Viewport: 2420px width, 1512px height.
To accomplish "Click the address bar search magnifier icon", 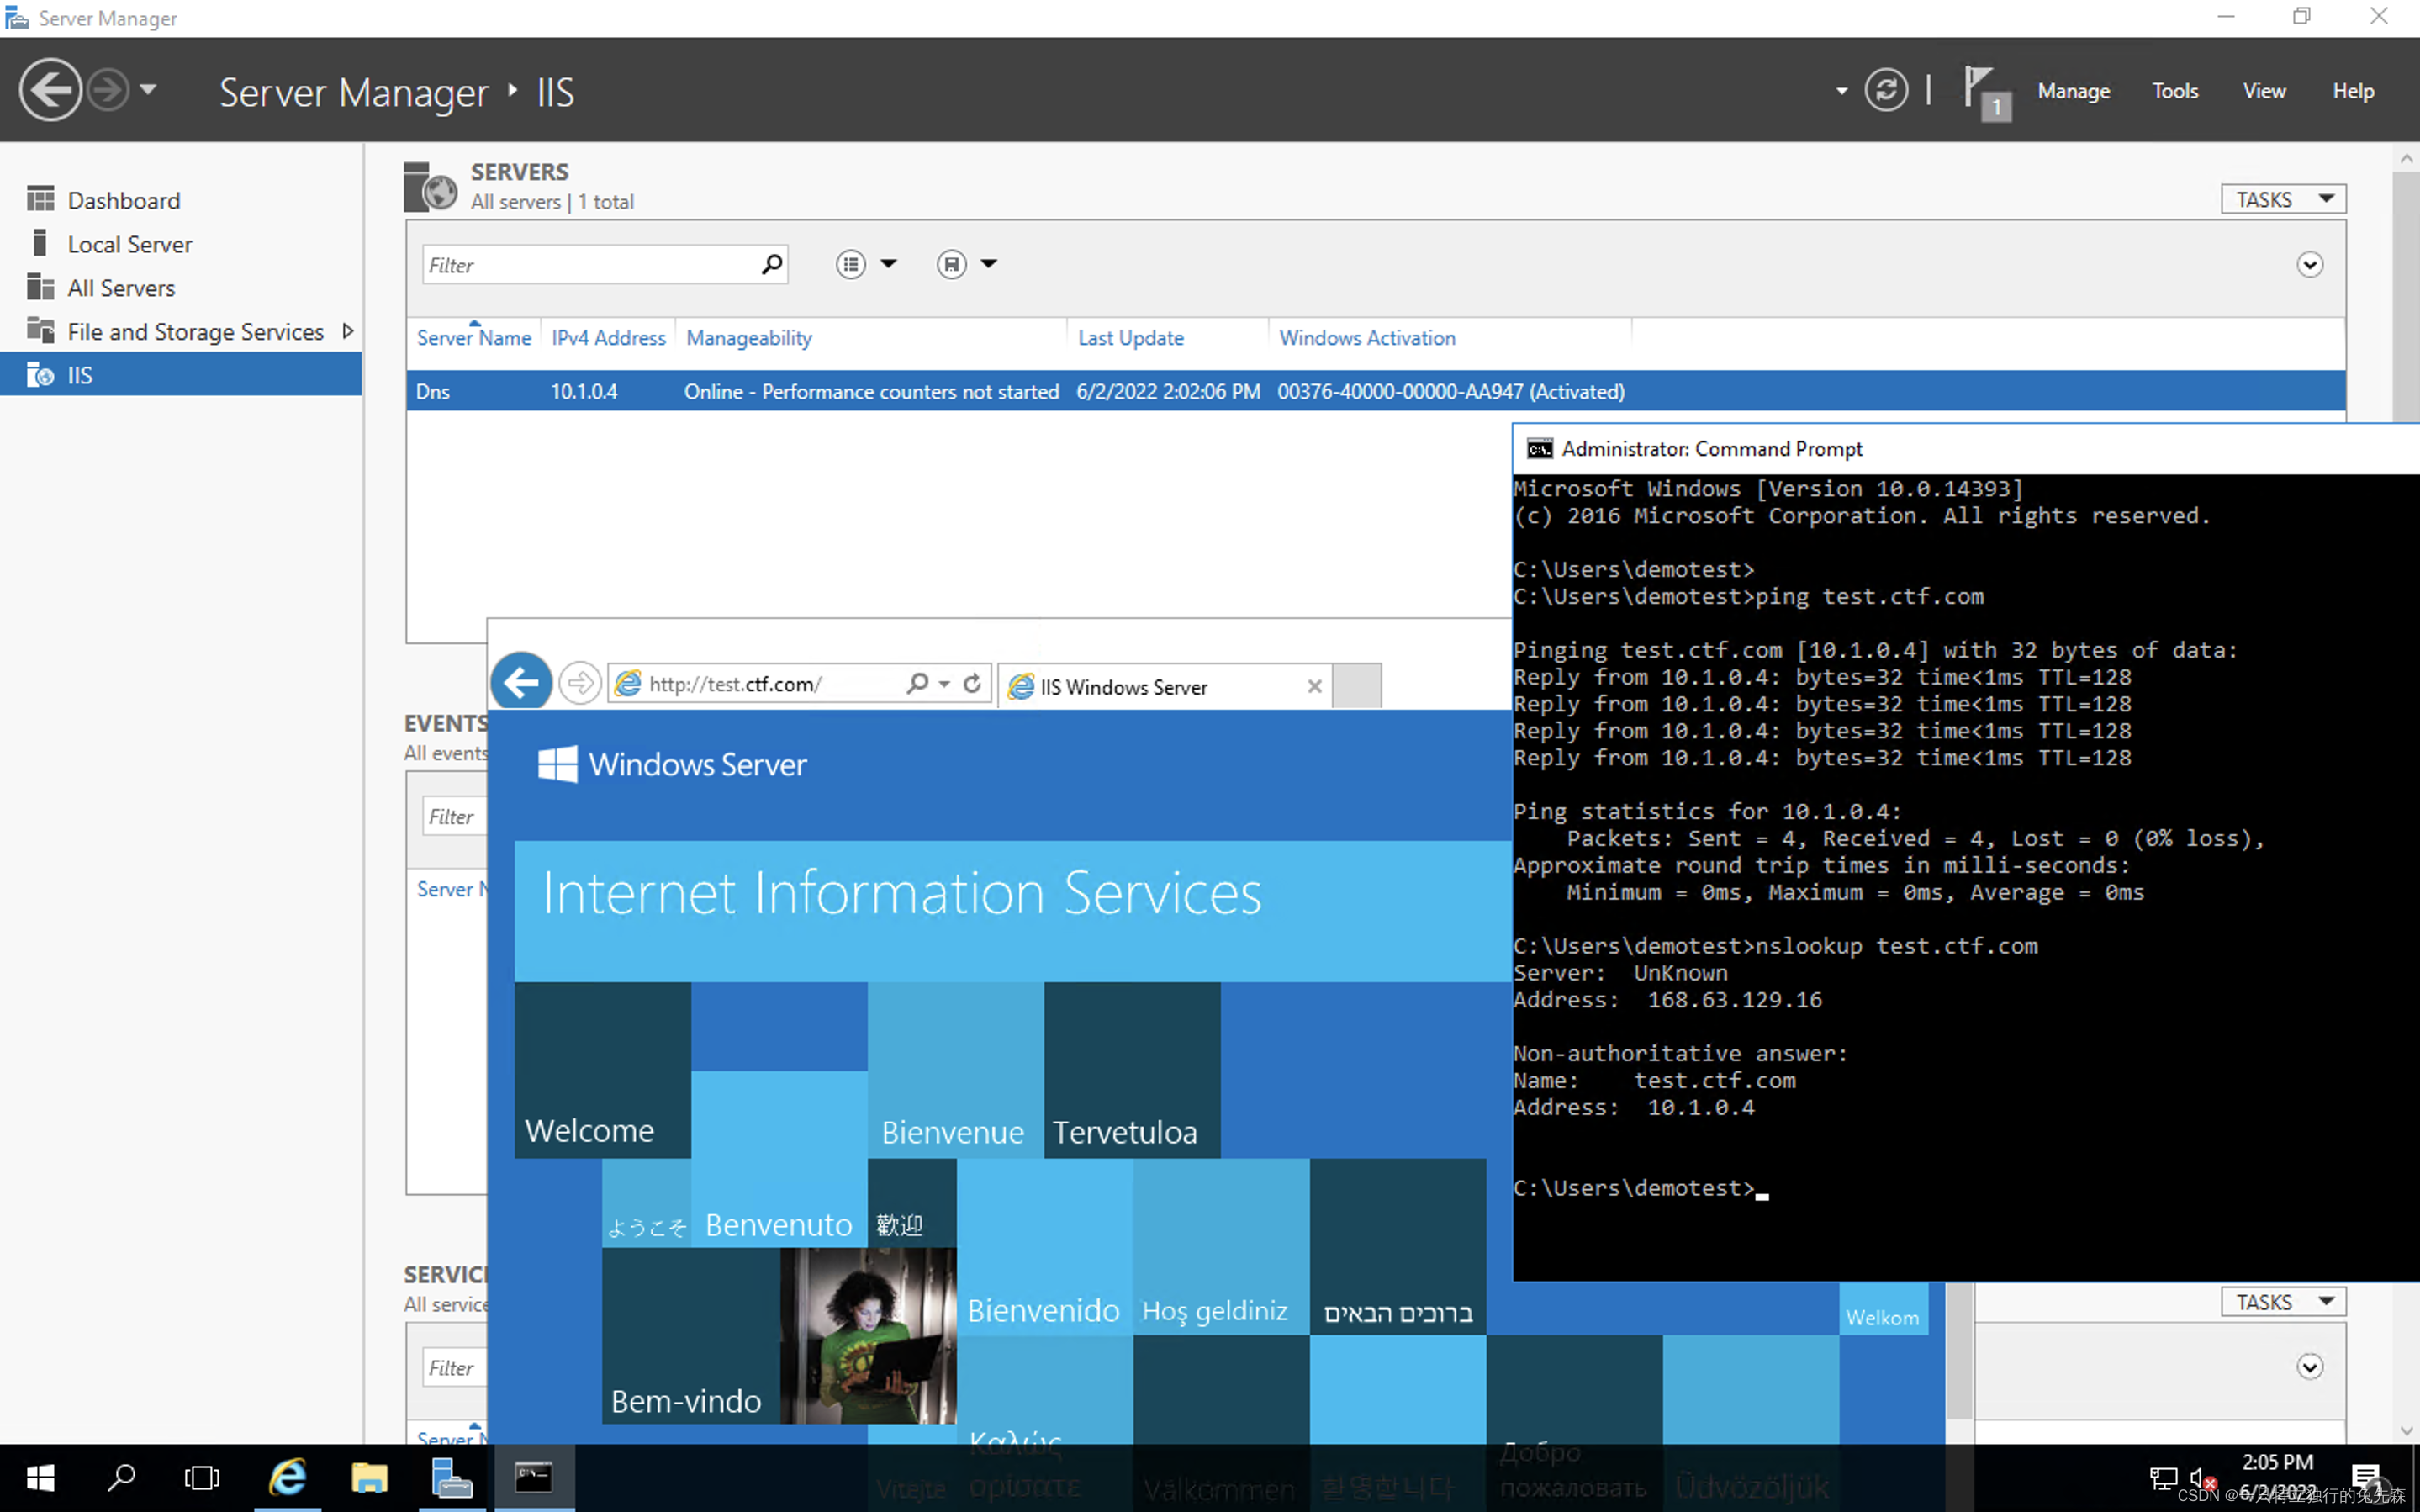I will click(x=917, y=683).
